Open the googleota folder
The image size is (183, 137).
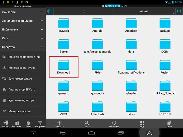pyautogui.click(x=97, y=88)
